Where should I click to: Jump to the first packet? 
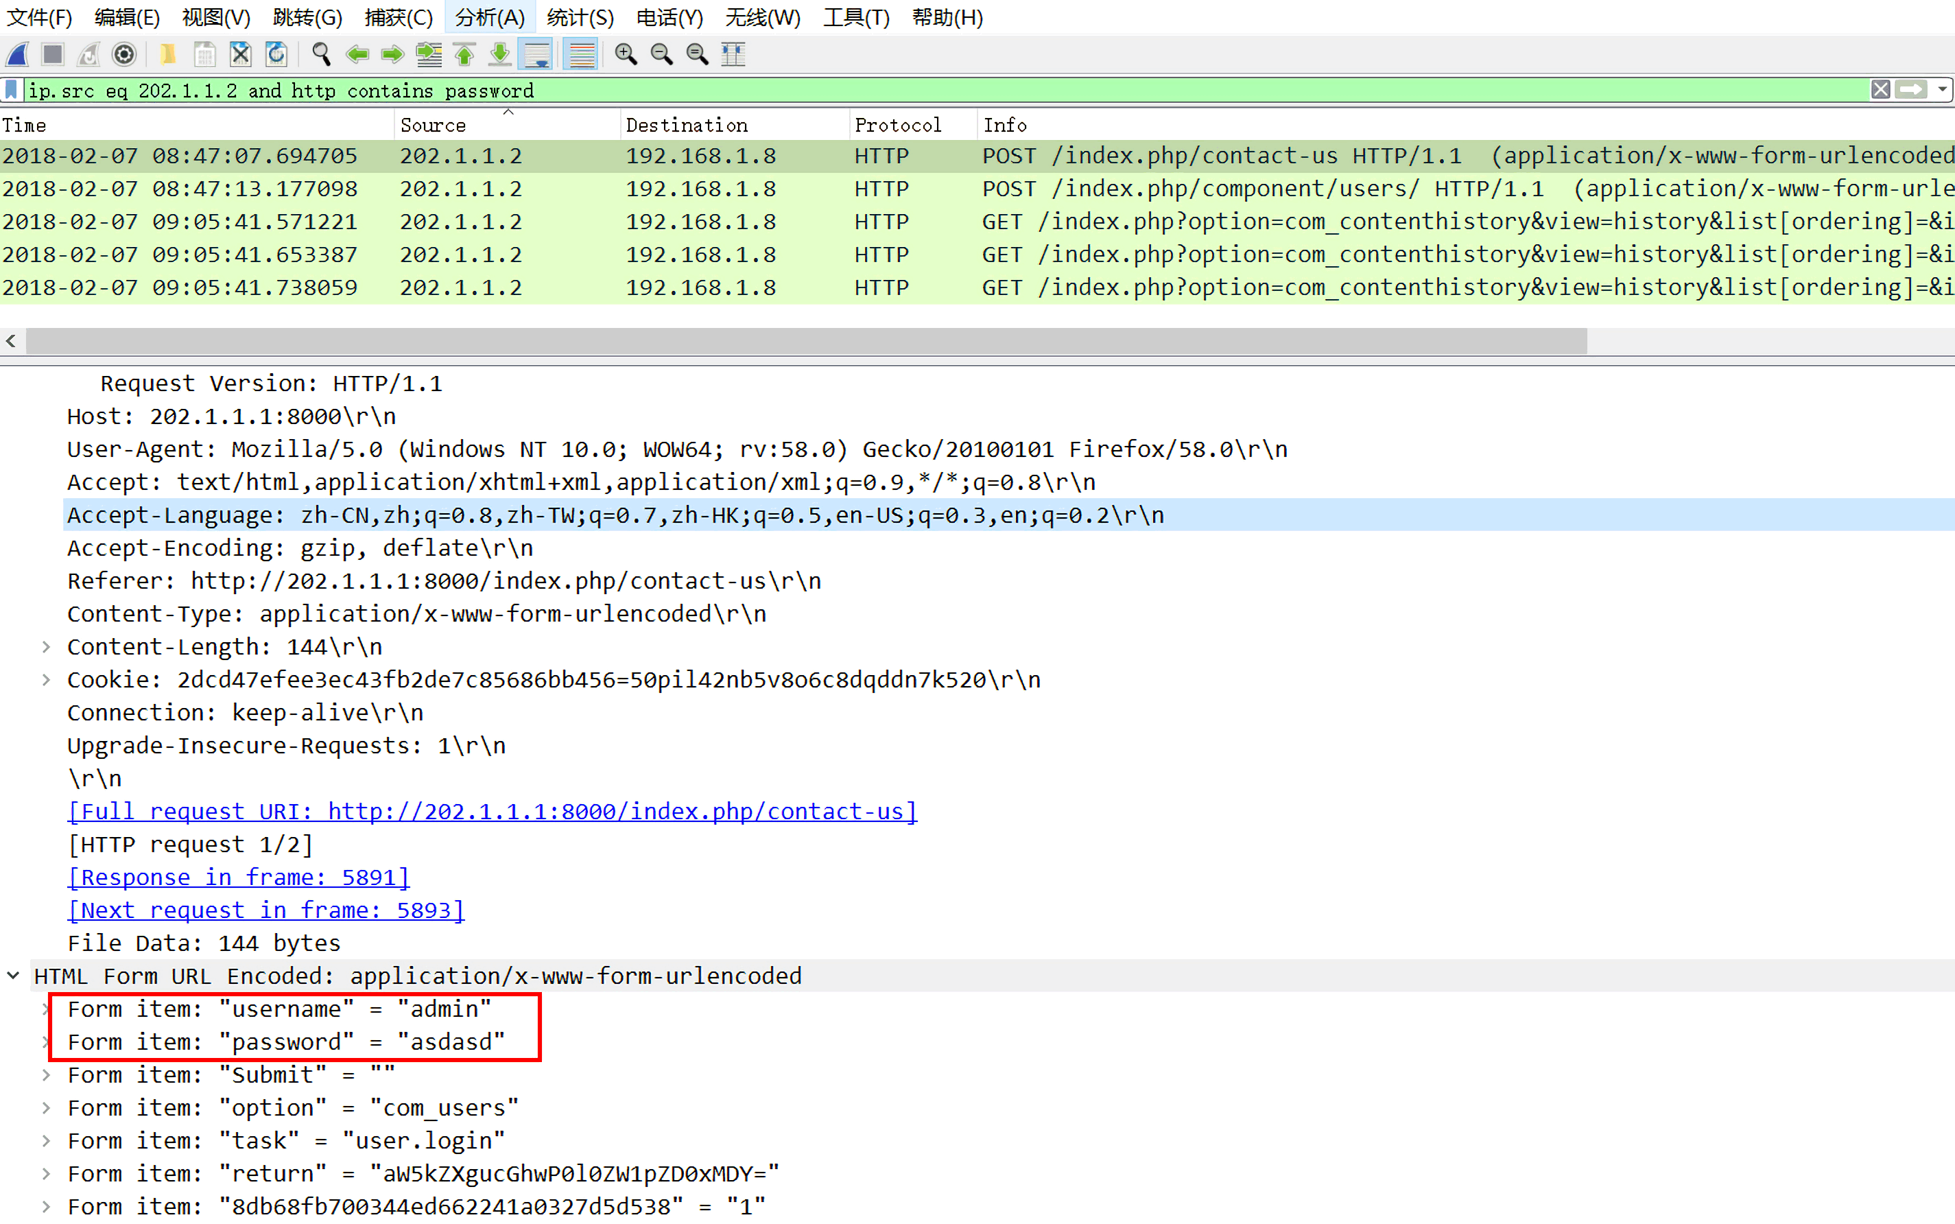coord(464,54)
